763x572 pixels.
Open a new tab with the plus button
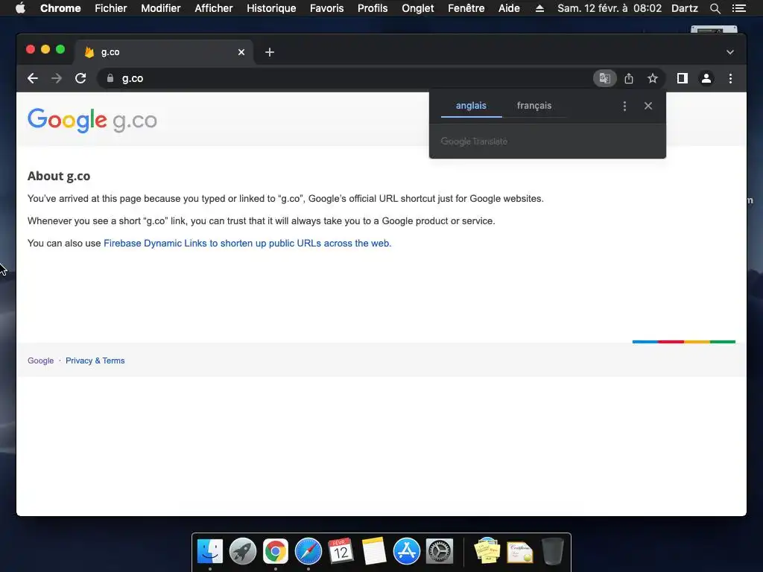coord(270,52)
